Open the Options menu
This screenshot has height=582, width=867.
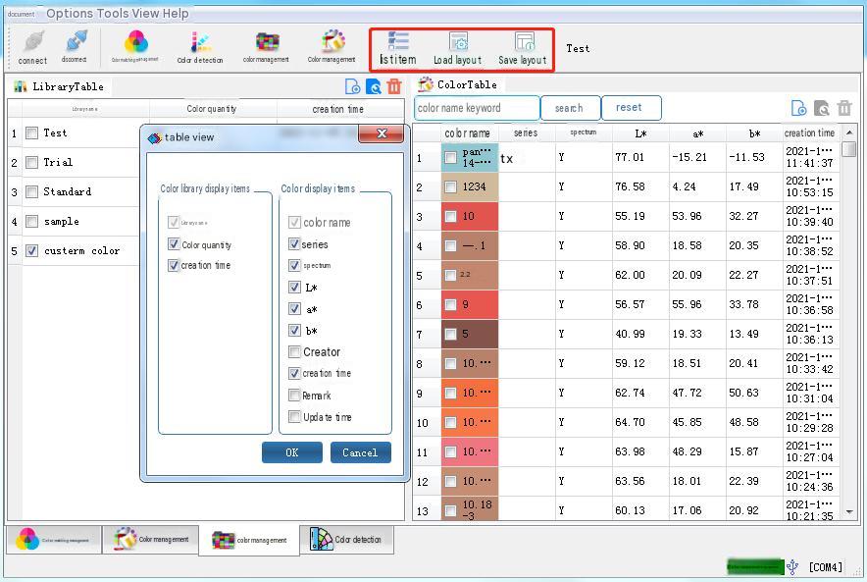pos(69,14)
